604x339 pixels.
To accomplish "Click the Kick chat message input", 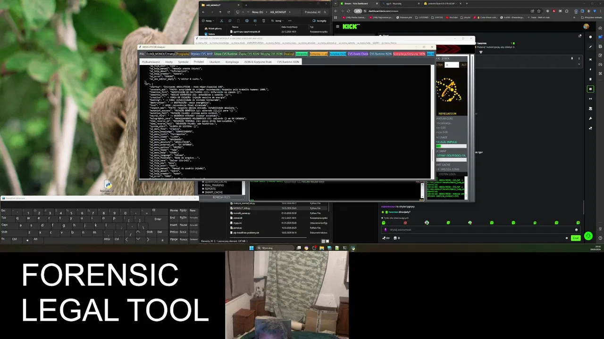I will pos(480,230).
